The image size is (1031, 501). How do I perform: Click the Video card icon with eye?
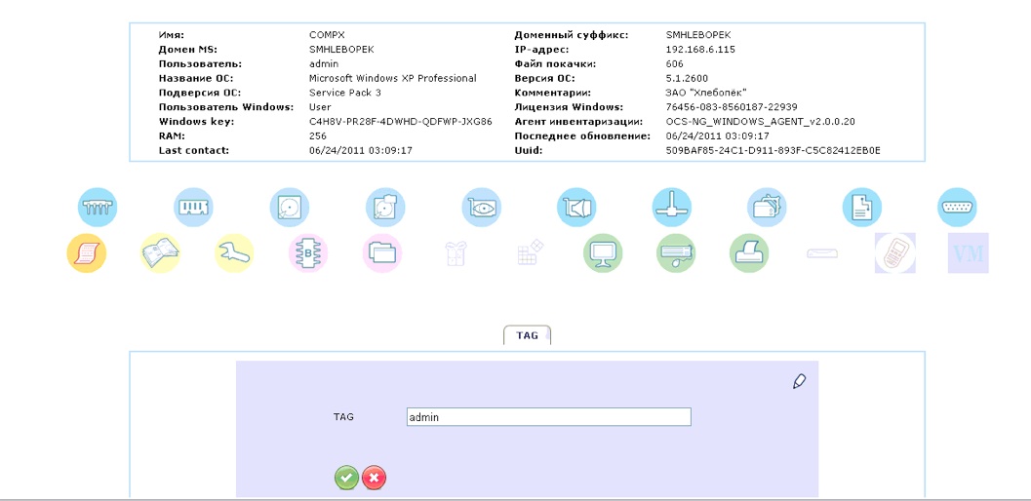pyautogui.click(x=481, y=208)
